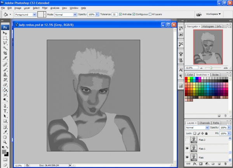Toggle lock image pixels
Image resolution: width=233 pixels, height=168 pixels.
point(199,133)
